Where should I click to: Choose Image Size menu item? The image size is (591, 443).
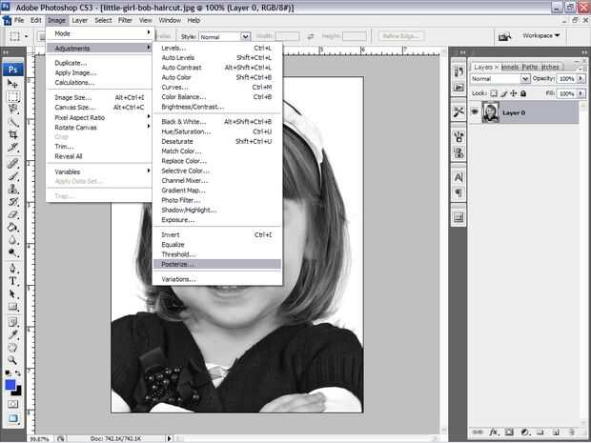99,97
